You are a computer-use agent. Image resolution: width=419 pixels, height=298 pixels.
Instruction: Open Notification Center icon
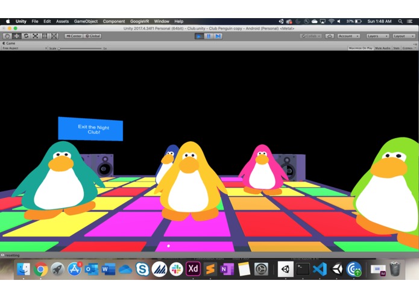pos(409,21)
